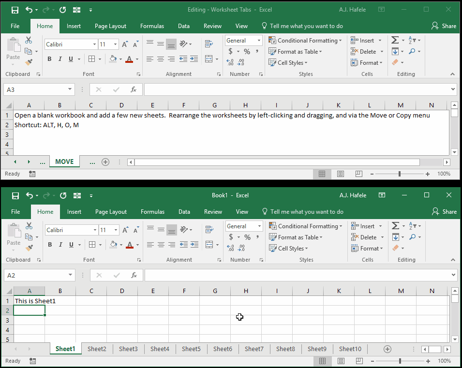Zoom in plus button in Book1
Viewport: 462px width, 368px height.
click(x=428, y=361)
